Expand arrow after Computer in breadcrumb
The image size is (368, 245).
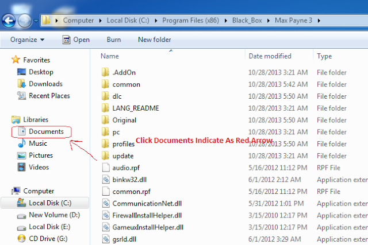pyautogui.click(x=101, y=21)
